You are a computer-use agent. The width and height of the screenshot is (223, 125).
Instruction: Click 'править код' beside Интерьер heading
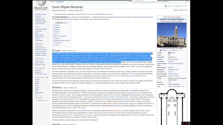(x=73, y=87)
